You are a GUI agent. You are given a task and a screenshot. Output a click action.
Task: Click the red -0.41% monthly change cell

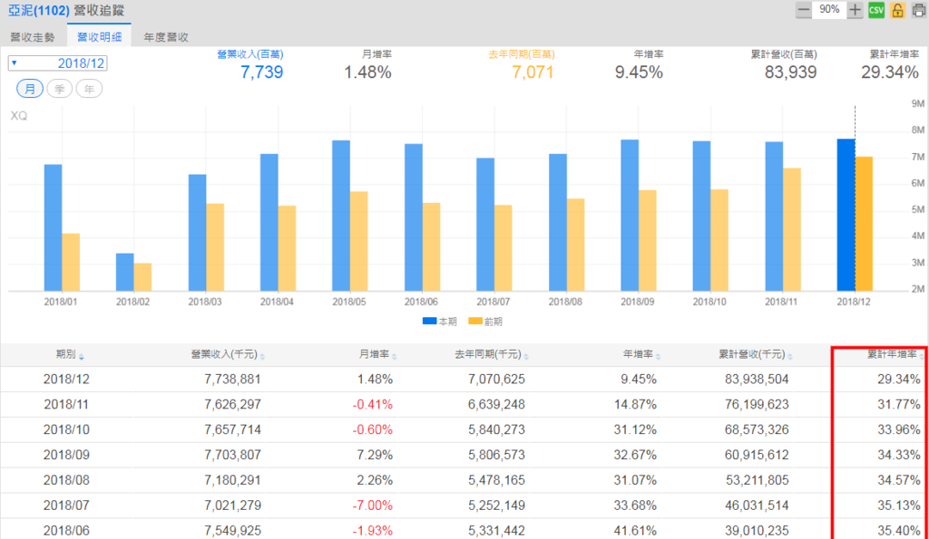373,405
